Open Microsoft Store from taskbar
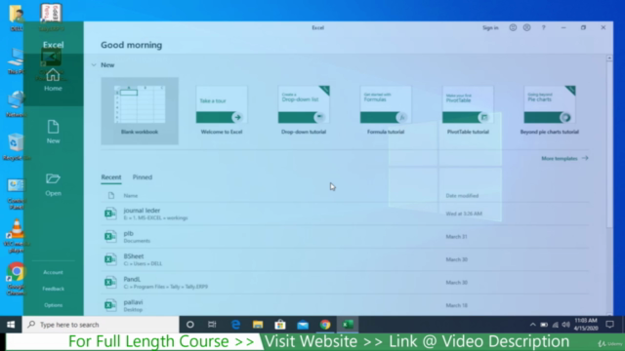This screenshot has width=625, height=351. click(280, 325)
